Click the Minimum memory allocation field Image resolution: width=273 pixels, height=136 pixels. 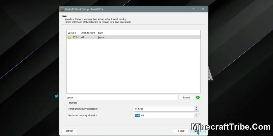click(164, 109)
